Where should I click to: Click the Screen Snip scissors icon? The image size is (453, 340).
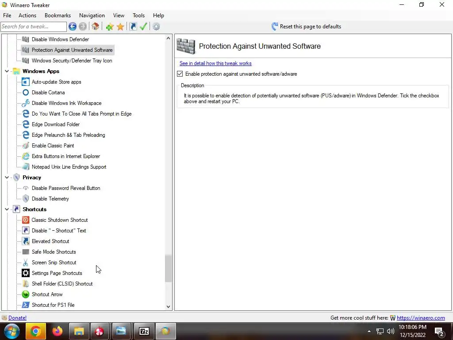[26, 263]
